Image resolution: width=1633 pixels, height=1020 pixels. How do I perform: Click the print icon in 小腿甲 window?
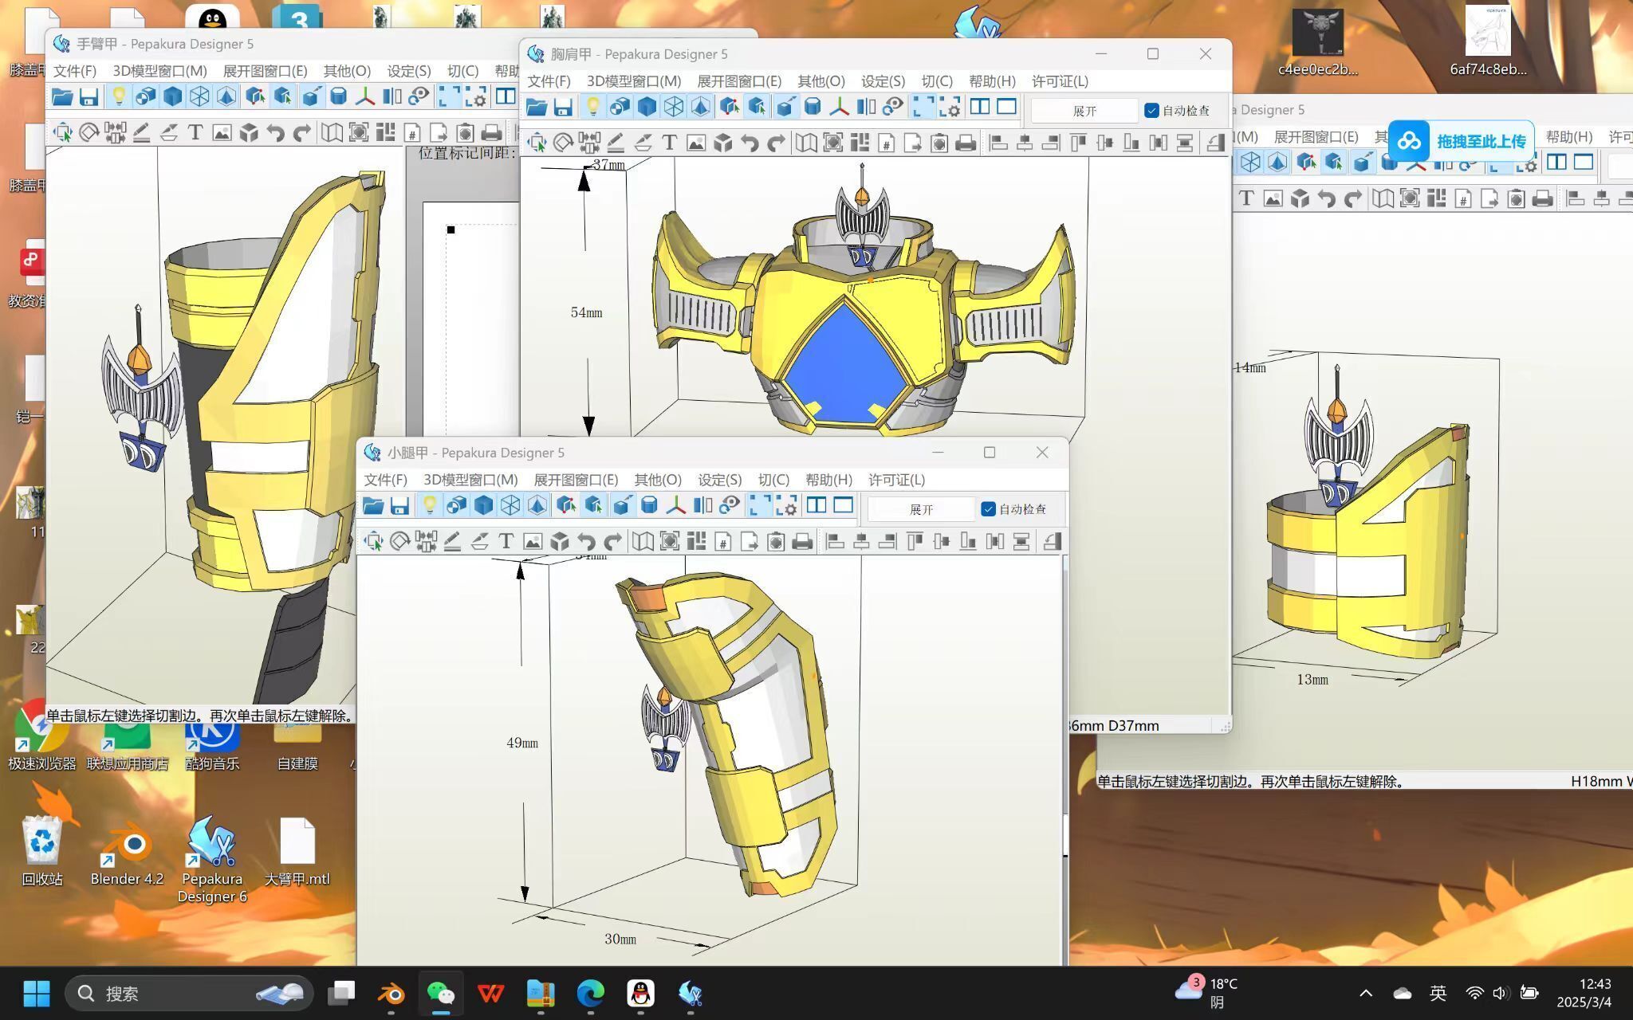(803, 542)
